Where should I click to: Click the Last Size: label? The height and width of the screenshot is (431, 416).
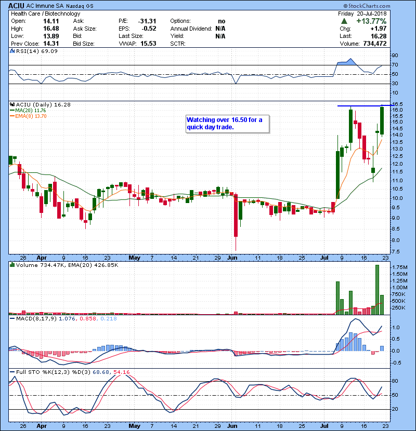[131, 36]
